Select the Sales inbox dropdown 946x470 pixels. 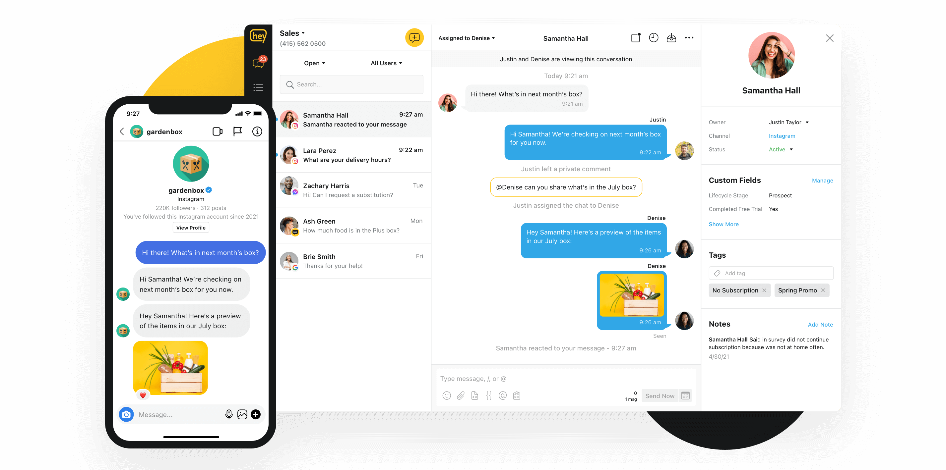293,33
